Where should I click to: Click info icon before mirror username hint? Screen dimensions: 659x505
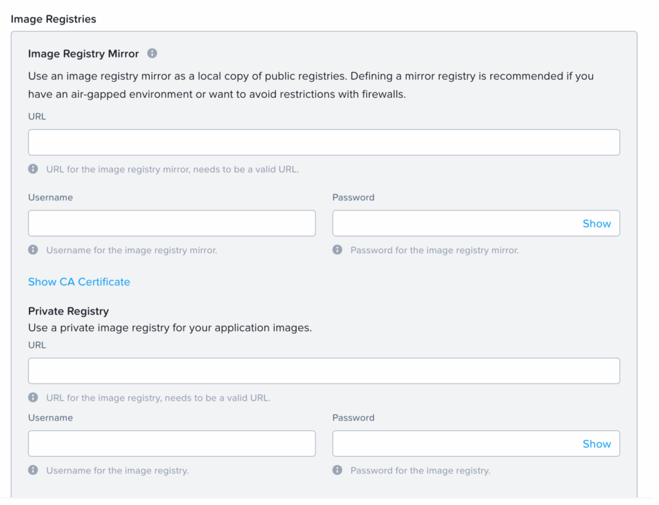point(33,250)
